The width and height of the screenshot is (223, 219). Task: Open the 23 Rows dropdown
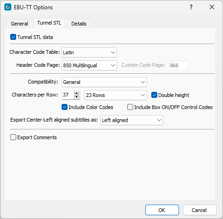[116, 95]
